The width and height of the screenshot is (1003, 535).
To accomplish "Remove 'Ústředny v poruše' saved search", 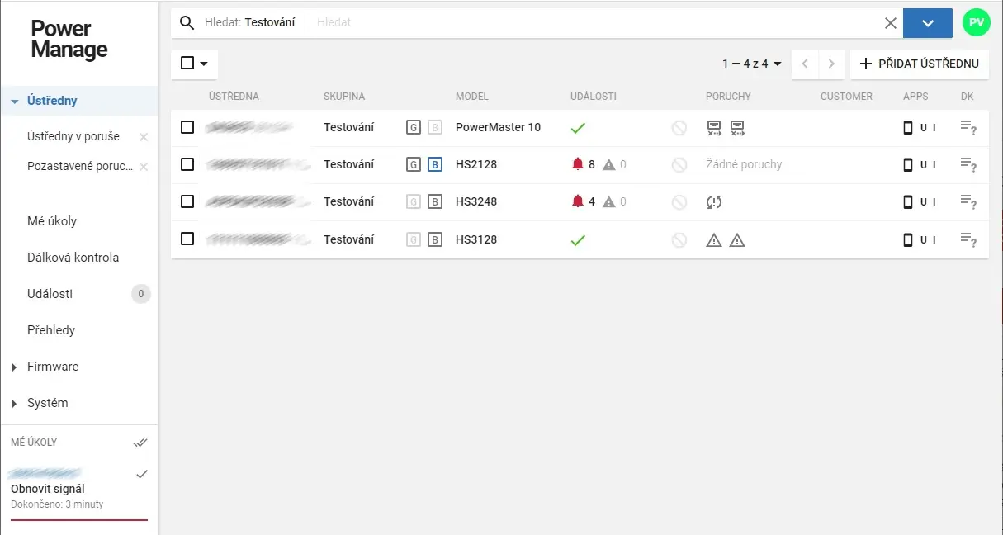I will coord(144,137).
